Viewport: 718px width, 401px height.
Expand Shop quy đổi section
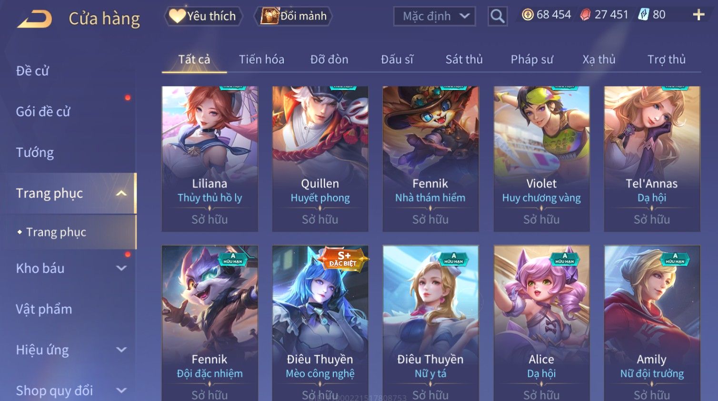(121, 391)
